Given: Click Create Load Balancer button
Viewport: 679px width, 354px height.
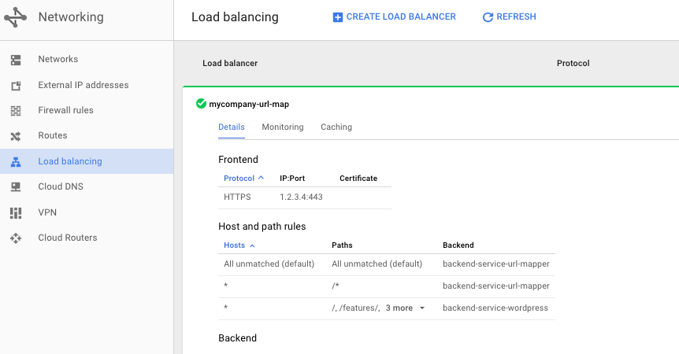Looking at the screenshot, I should tap(394, 17).
